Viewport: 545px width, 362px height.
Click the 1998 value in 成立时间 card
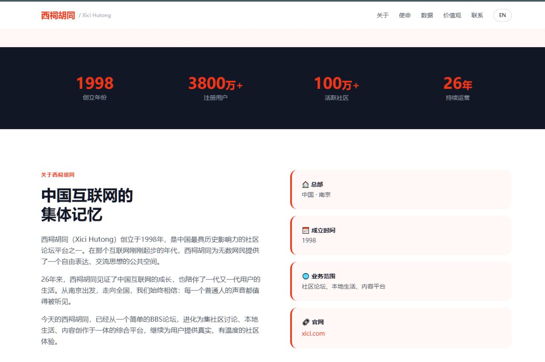(x=309, y=241)
